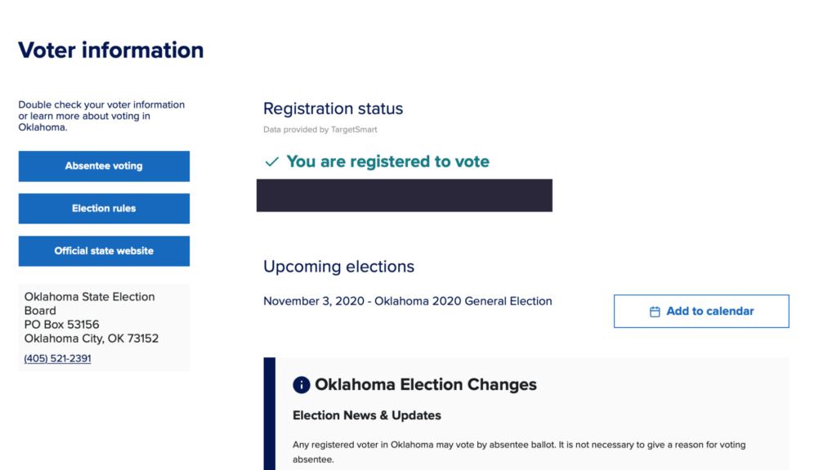Click the Election News & Updates subheading

(367, 415)
